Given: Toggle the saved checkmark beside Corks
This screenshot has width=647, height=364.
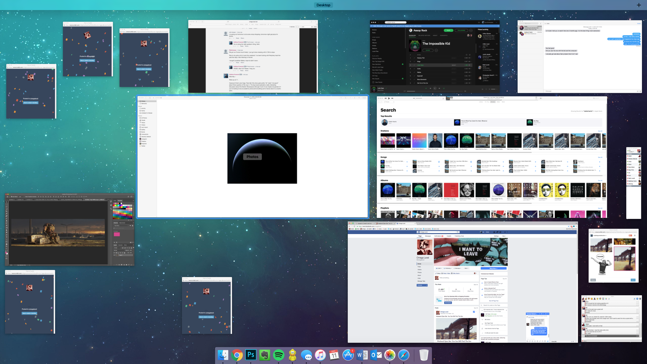Looking at the screenshot, I should pyautogui.click(x=414, y=69).
